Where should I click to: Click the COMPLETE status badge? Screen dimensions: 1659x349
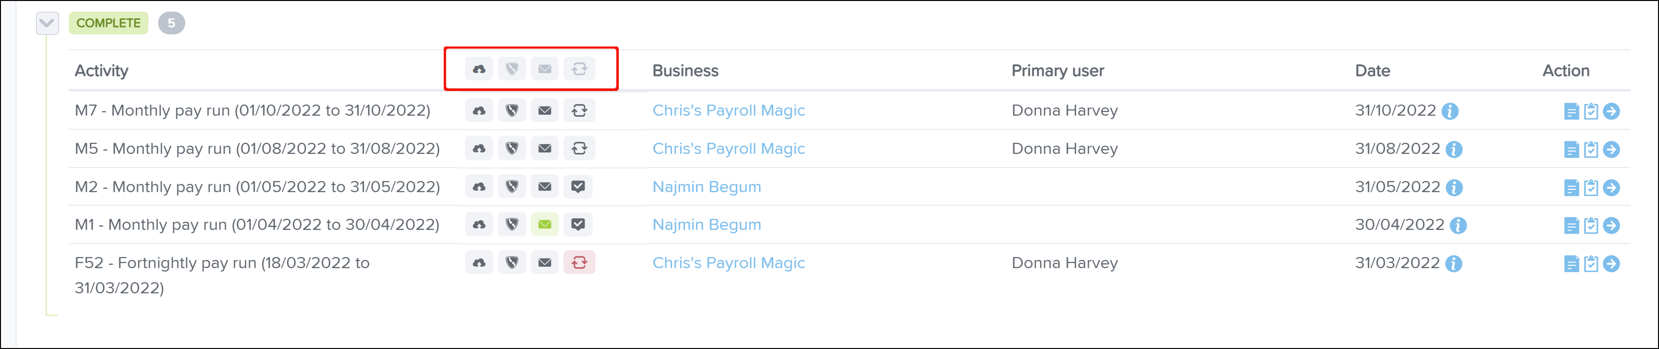108,23
